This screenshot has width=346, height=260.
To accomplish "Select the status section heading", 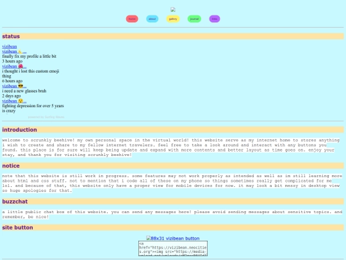I will [173, 36].
